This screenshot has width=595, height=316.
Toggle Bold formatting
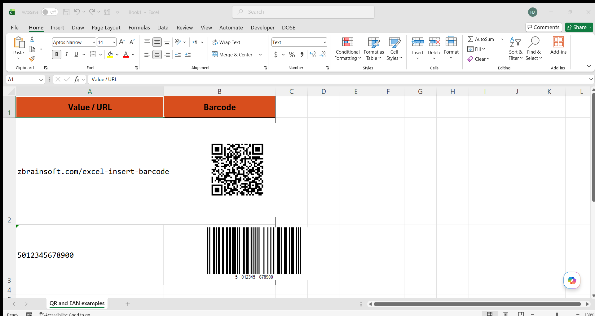56,55
